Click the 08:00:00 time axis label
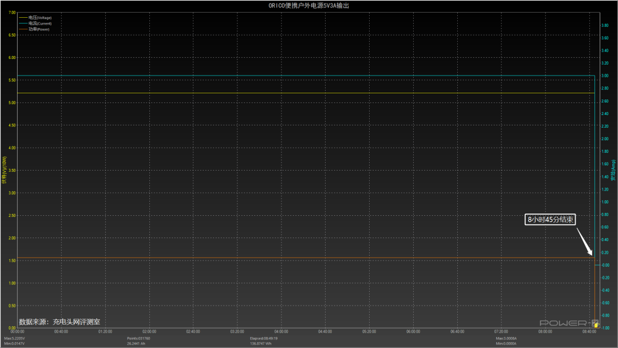618x348 pixels. pyautogui.click(x=545, y=332)
